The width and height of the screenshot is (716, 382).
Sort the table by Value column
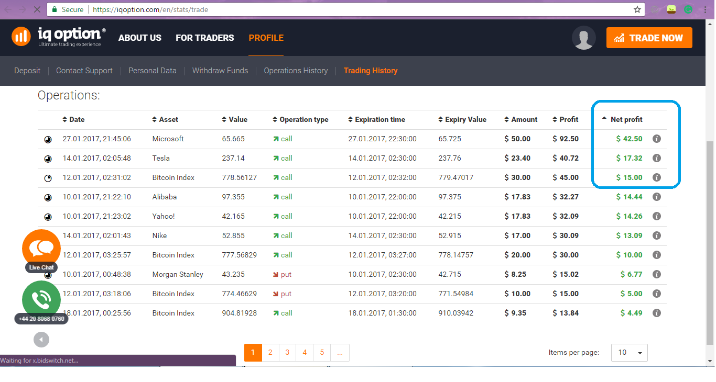click(x=234, y=119)
